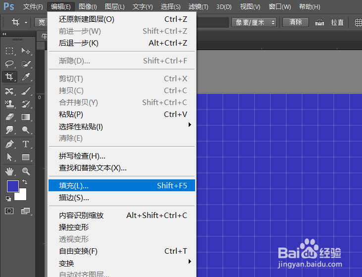This screenshot has height=277, width=362.
Task: Select the Gradient tool
Action: click(x=26, y=117)
